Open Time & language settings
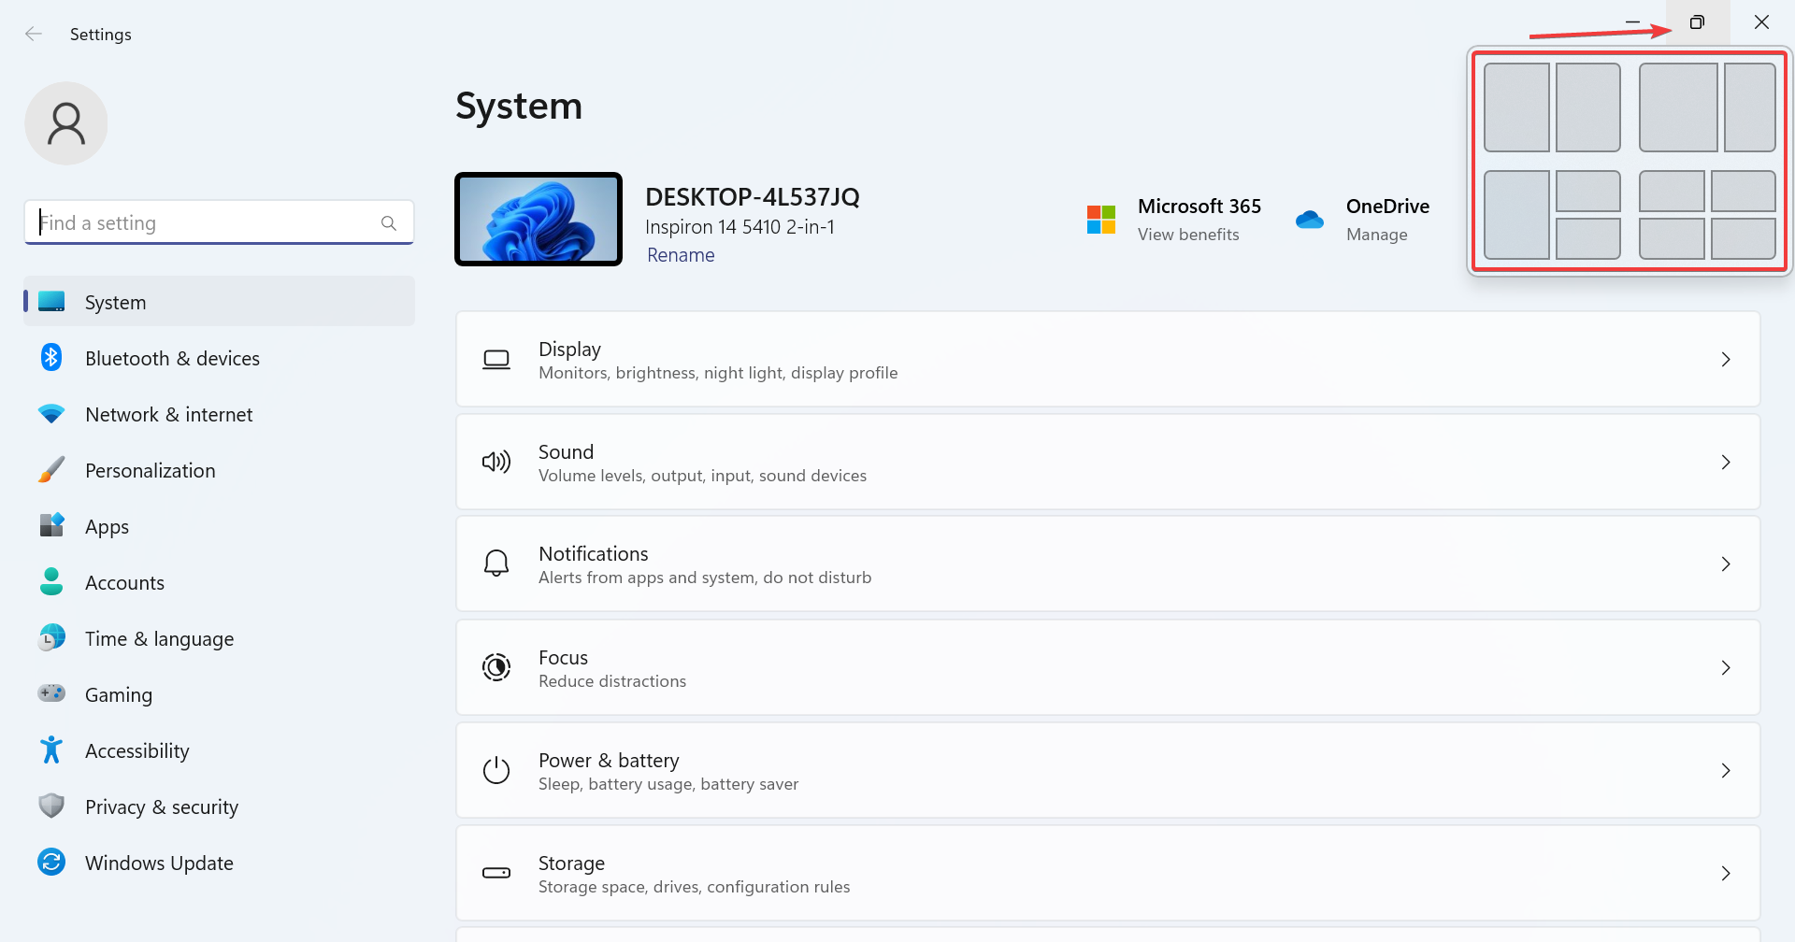The image size is (1795, 942). click(x=159, y=637)
